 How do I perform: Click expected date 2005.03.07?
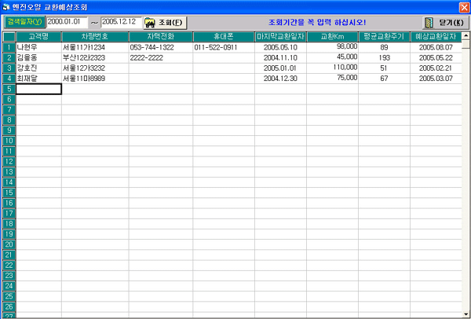pos(436,79)
